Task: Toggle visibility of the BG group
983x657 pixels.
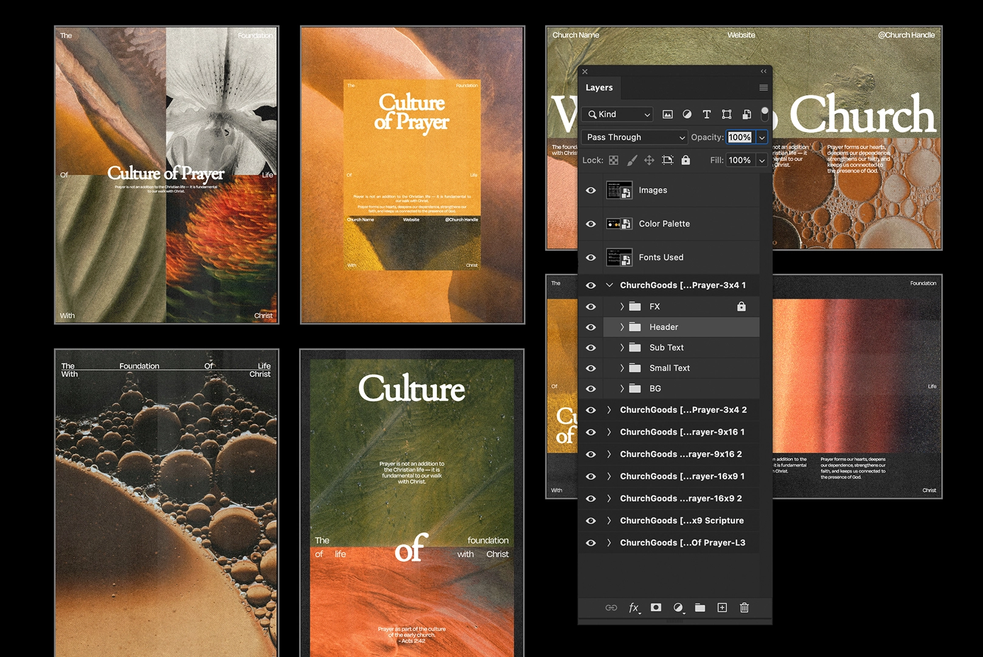Action: (591, 389)
